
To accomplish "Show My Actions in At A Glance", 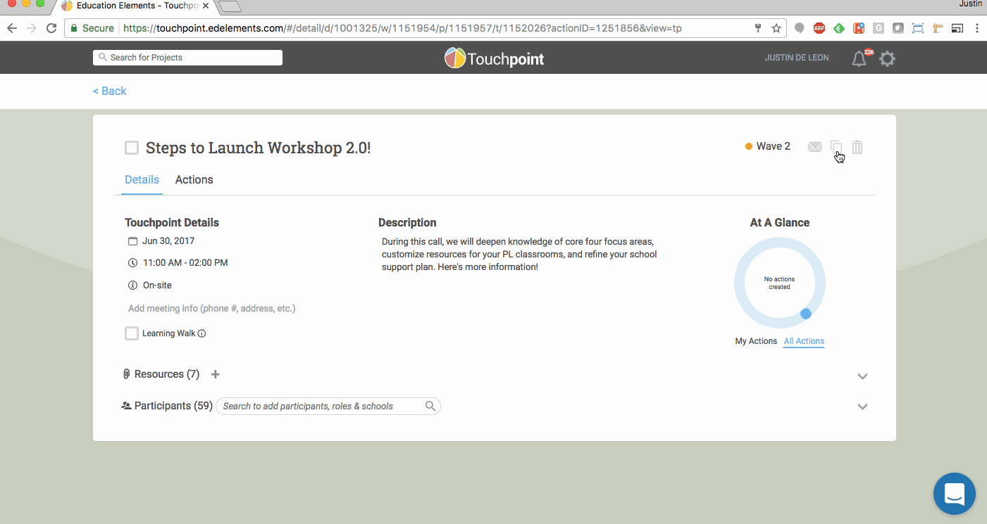I will tap(756, 341).
